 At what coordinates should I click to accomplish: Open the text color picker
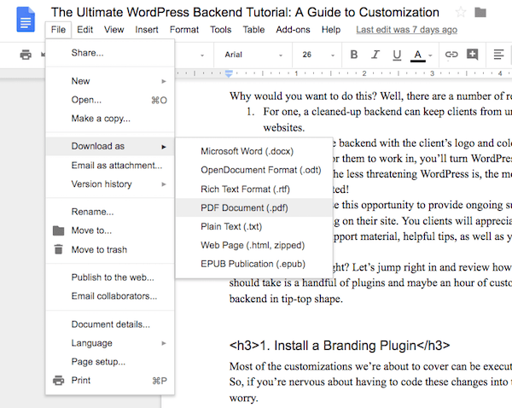[x=418, y=55]
